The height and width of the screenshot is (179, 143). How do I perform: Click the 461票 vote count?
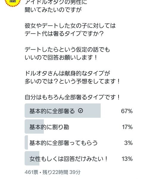point(32,172)
